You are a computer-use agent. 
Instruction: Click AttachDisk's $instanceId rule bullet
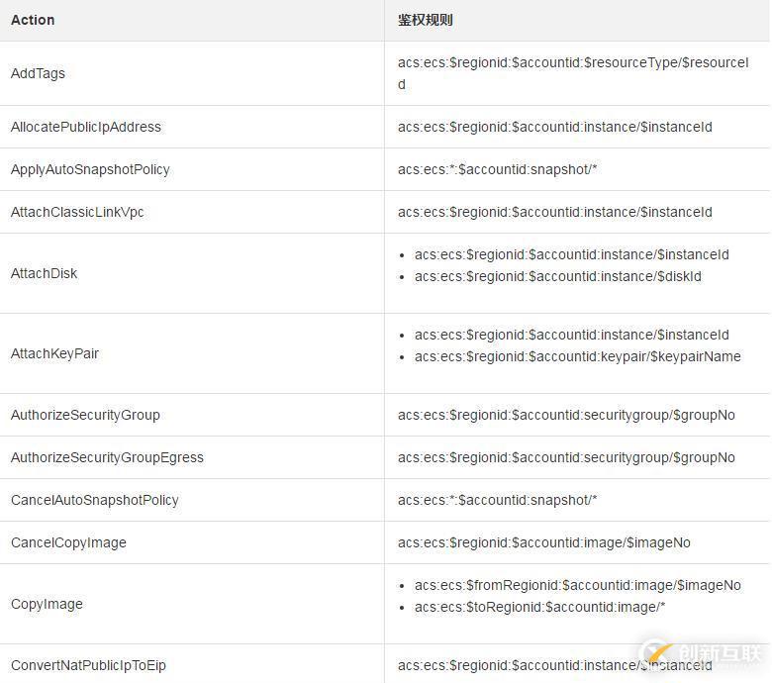(x=572, y=254)
